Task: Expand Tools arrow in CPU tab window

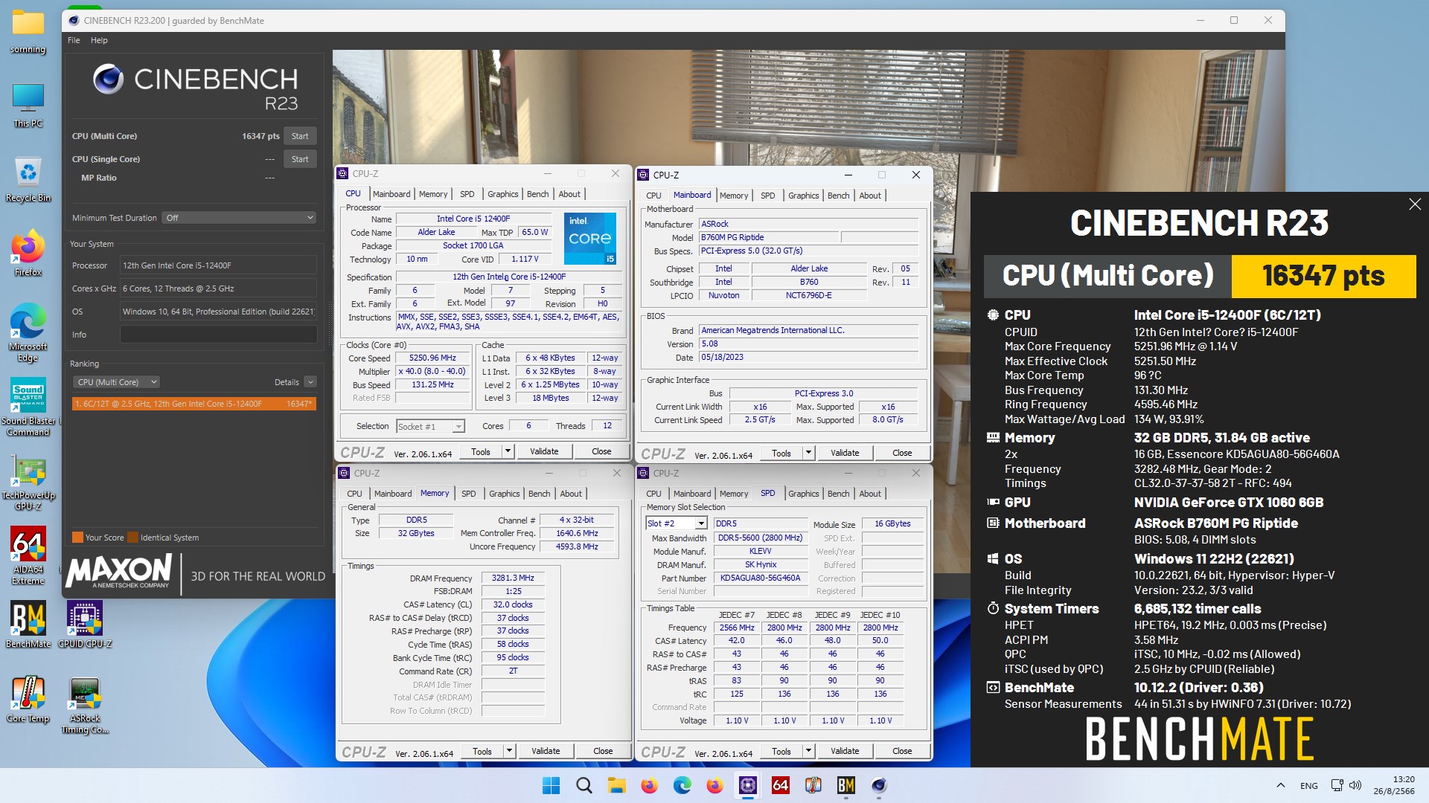Action: coord(508,451)
